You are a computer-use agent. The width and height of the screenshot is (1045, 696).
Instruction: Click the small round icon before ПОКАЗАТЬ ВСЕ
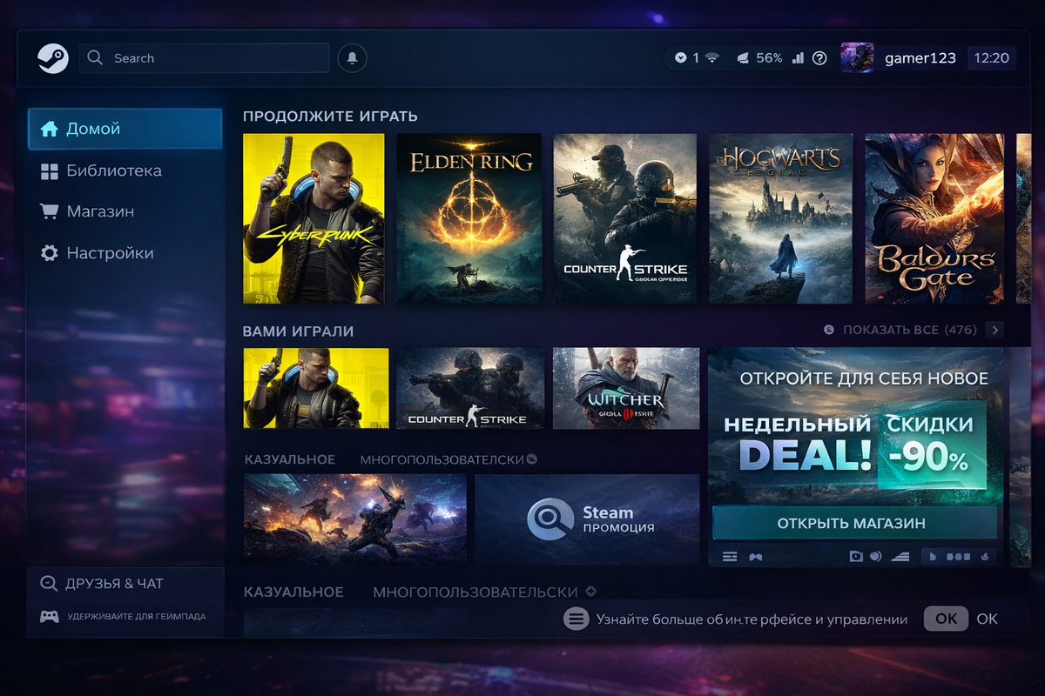828,331
